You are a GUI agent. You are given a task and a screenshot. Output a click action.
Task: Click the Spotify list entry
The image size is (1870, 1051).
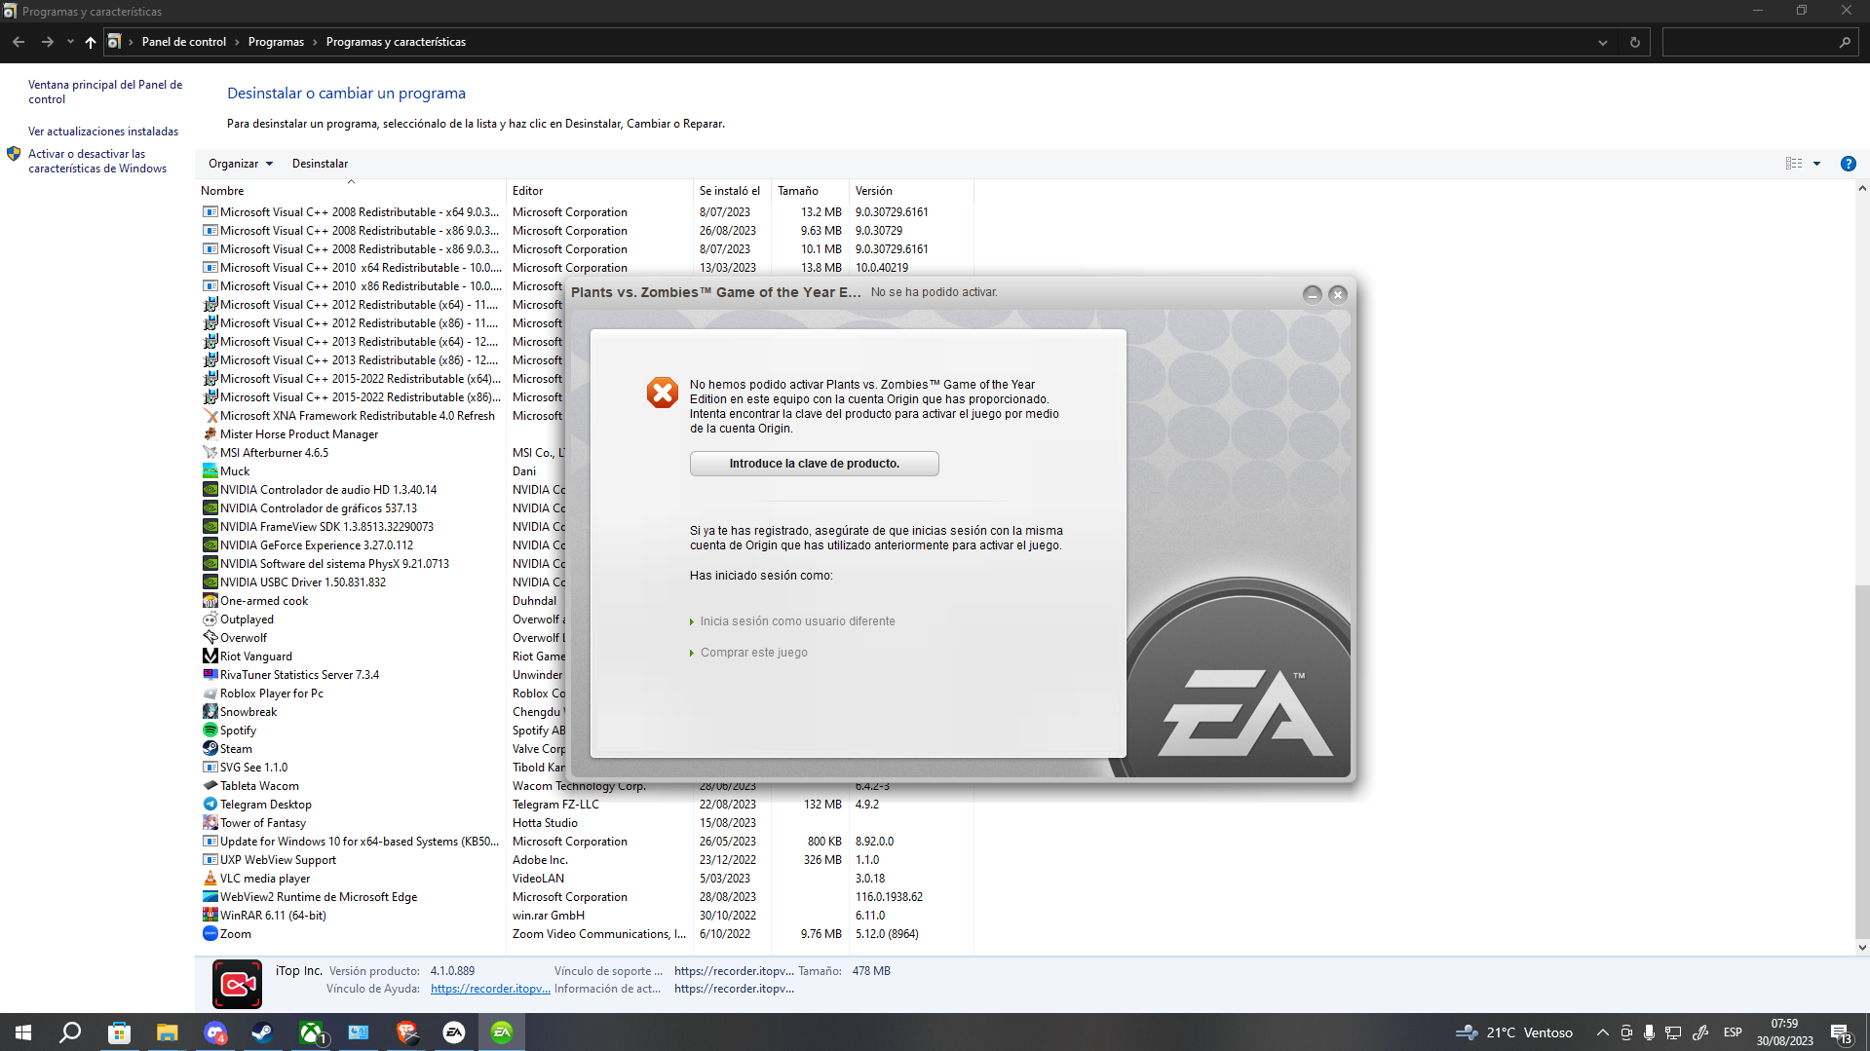point(238,731)
